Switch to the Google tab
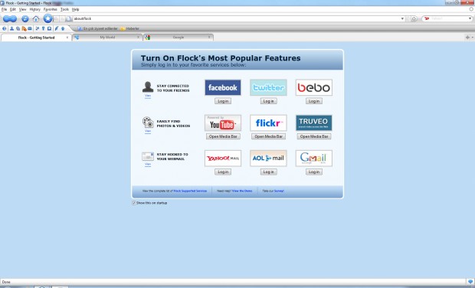The width and height of the screenshot is (475, 288). click(179, 38)
